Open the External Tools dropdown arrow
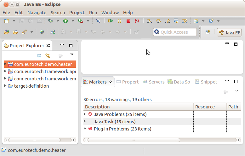This screenshot has height=156, width=245. (x=88, y=21)
